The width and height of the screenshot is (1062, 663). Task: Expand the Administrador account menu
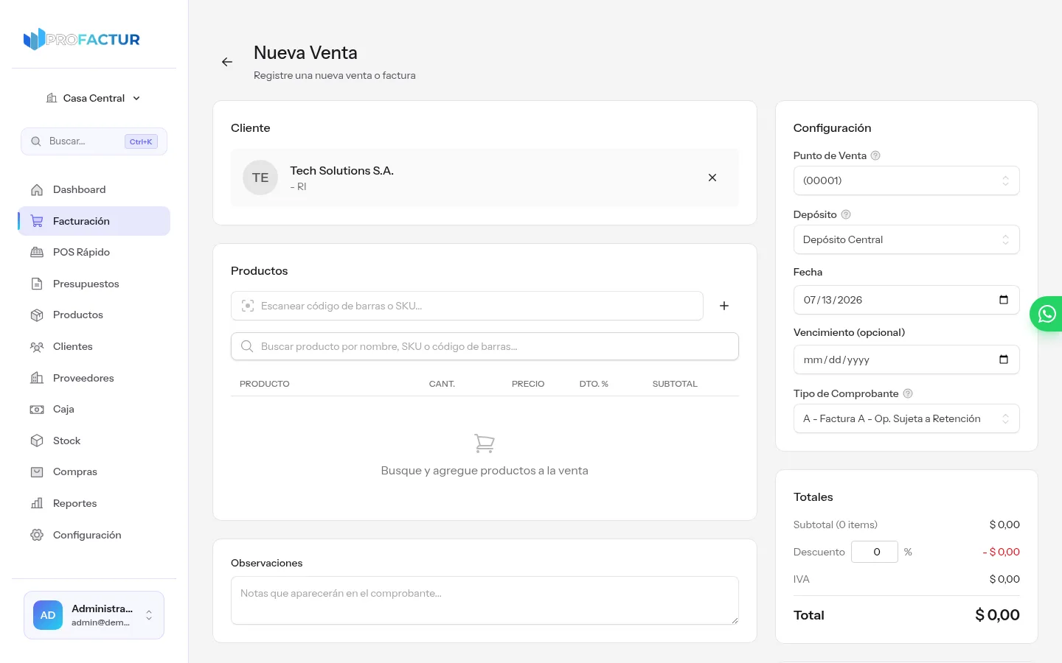click(x=94, y=615)
